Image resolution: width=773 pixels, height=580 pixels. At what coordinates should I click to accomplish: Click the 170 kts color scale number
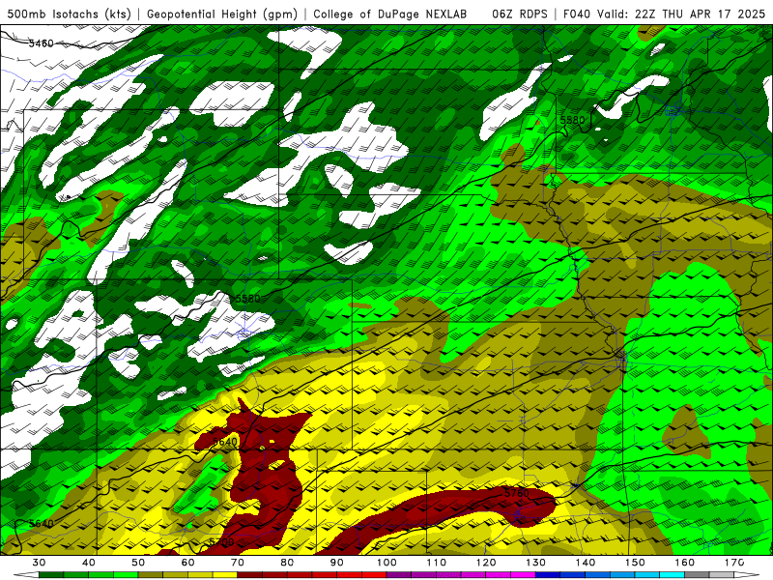coord(734,563)
